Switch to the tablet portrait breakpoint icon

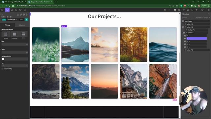[16, 10]
